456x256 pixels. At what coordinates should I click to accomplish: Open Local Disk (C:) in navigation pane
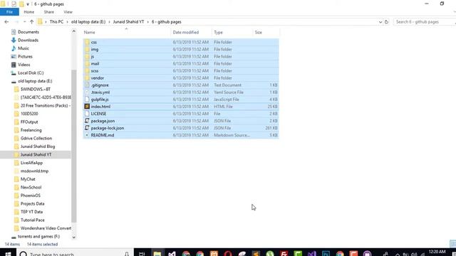(x=31, y=73)
